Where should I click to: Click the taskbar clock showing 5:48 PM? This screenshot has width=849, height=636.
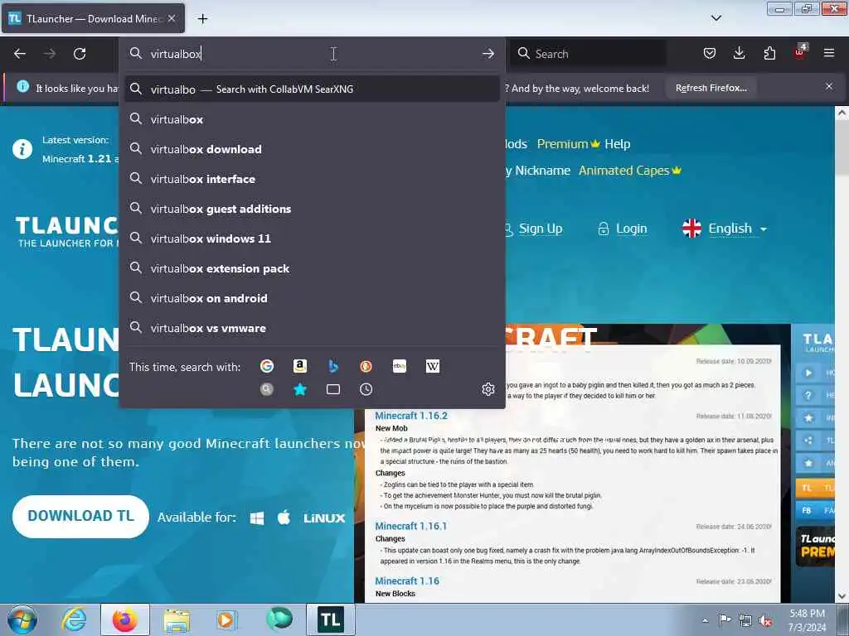pos(807,619)
